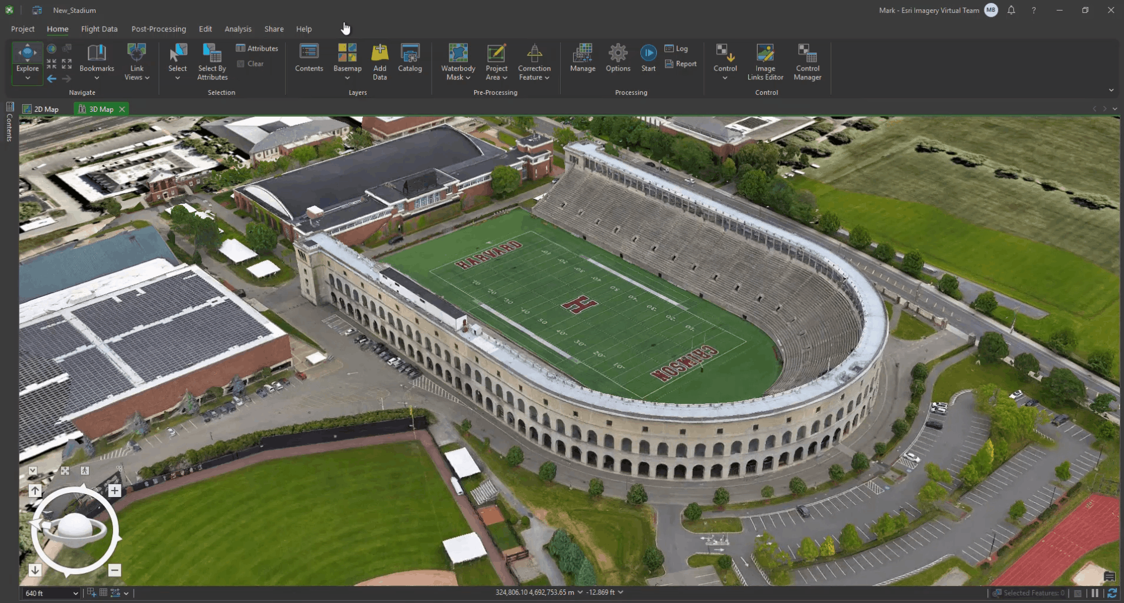This screenshot has width=1124, height=603.
Task: Open the notifications bell
Action: click(x=1011, y=10)
